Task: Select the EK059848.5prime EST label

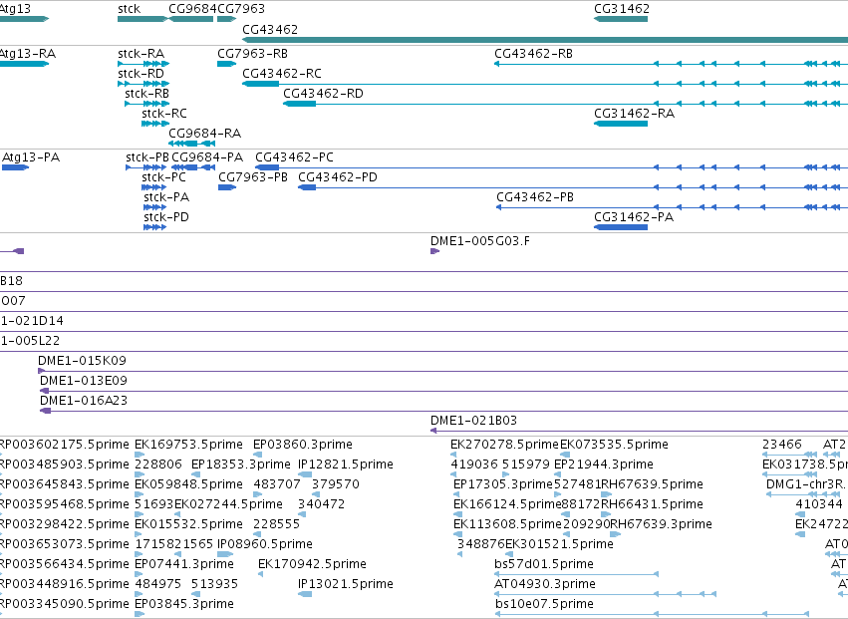Action: 188,484
